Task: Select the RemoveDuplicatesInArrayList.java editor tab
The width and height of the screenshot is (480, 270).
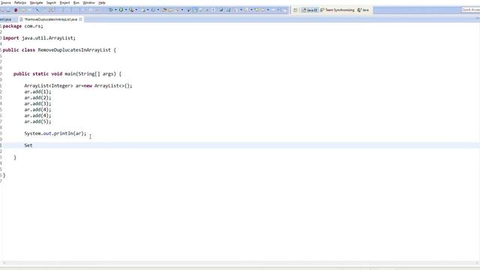Action: [x=50, y=19]
